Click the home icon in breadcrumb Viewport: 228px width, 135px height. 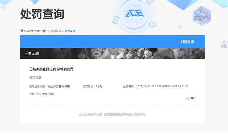pos(22,31)
